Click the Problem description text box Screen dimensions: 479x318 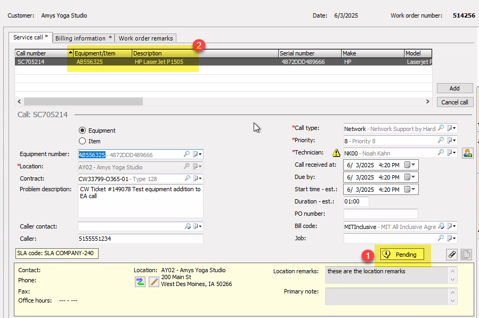(x=141, y=201)
